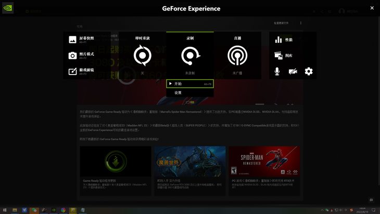380x214 pixels.
Task: Open 照片模式 camera icon
Action: (x=72, y=56)
